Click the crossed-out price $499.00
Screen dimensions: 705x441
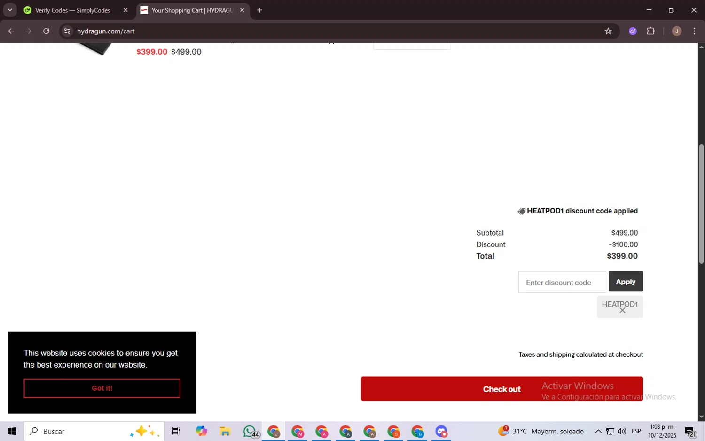(186, 52)
